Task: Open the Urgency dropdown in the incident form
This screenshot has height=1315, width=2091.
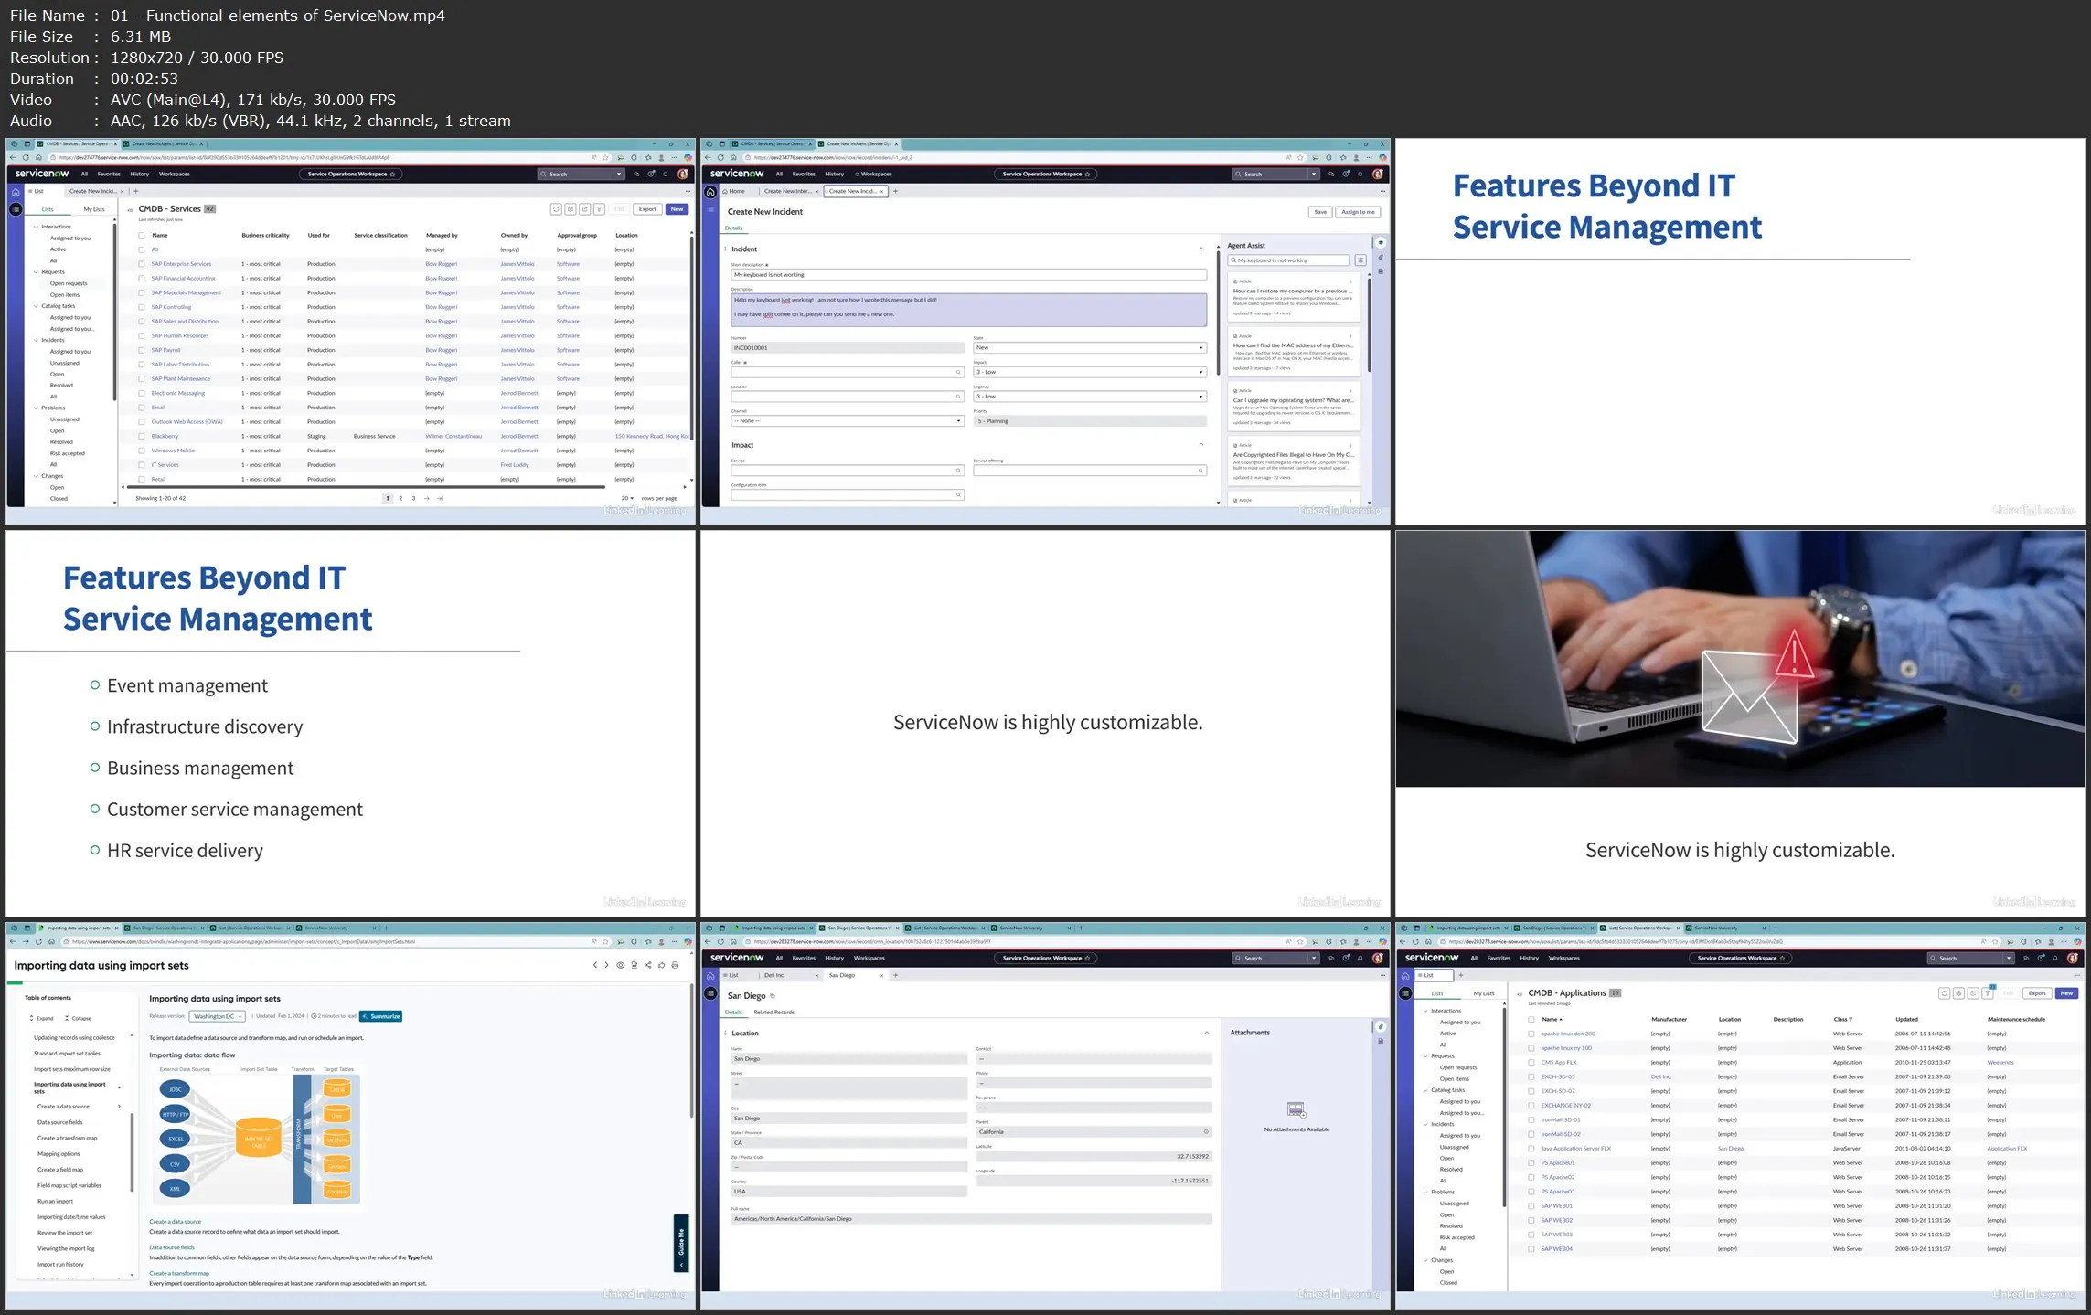Action: click(1090, 397)
